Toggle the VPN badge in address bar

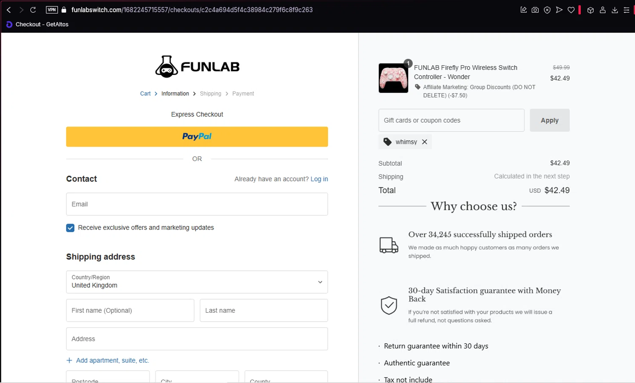(52, 10)
